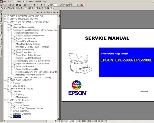The image size is (154, 123).
Task: Open the View menu
Action: pos(31,1)
